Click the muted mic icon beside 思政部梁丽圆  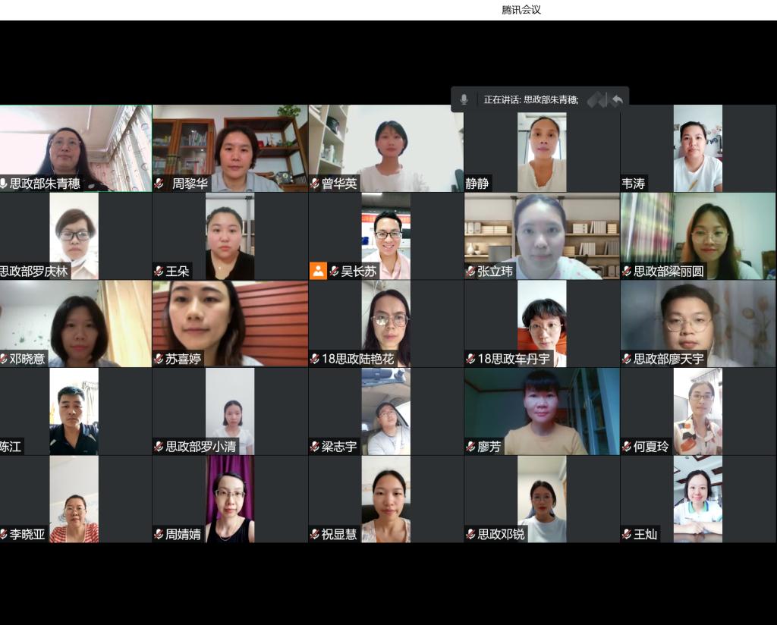pos(627,272)
